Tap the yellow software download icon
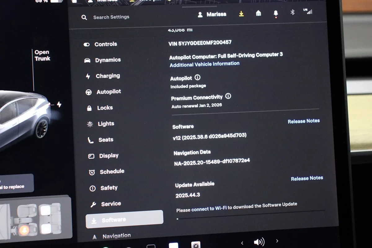 pyautogui.click(x=241, y=14)
